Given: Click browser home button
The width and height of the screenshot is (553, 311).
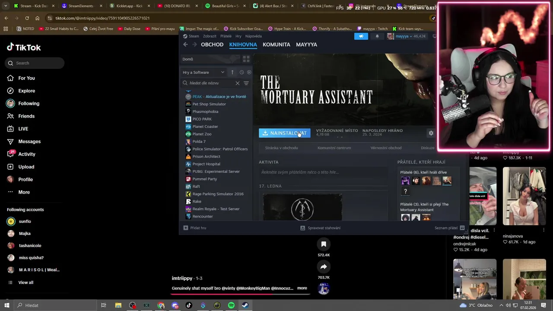Looking at the screenshot, I should [37, 18].
